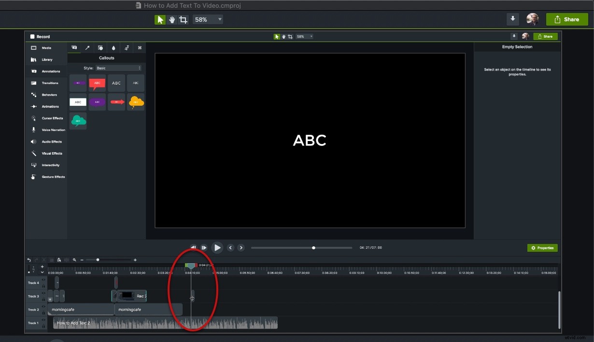Open the Keystroke callouts category
The image size is (594, 342).
click(x=140, y=48)
